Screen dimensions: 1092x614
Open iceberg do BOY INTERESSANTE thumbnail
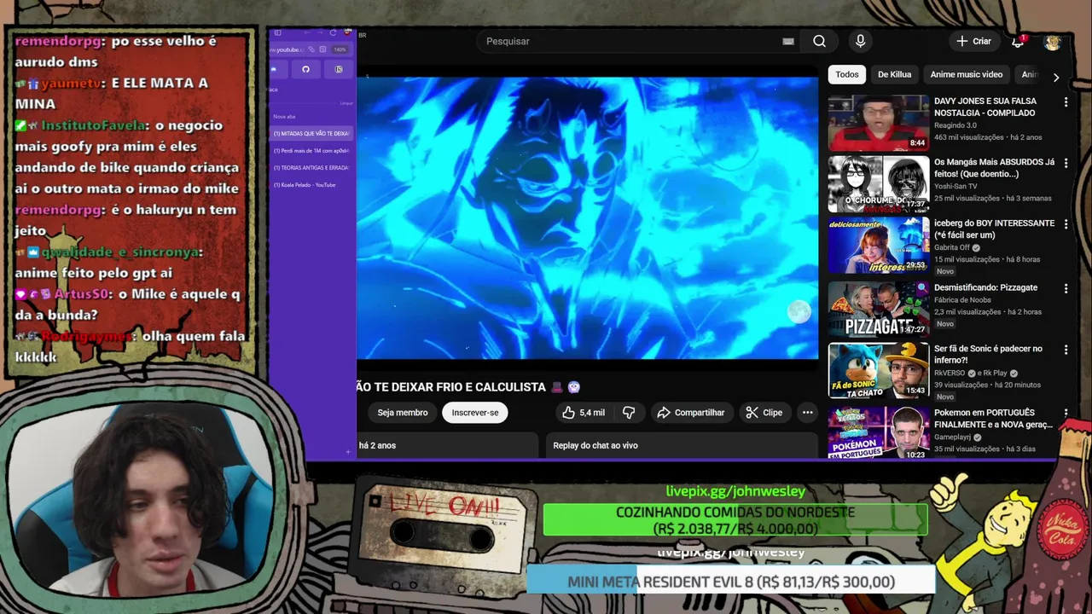coord(878,246)
